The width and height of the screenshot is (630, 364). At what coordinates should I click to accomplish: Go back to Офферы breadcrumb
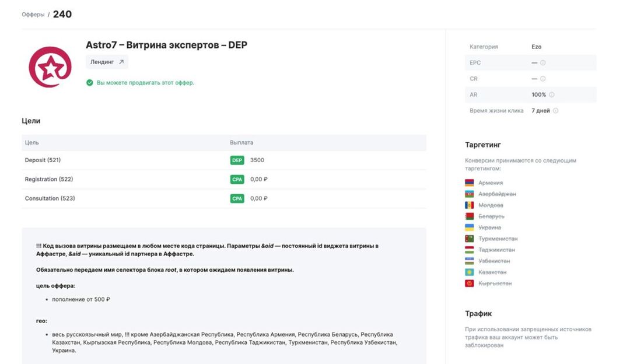click(33, 15)
